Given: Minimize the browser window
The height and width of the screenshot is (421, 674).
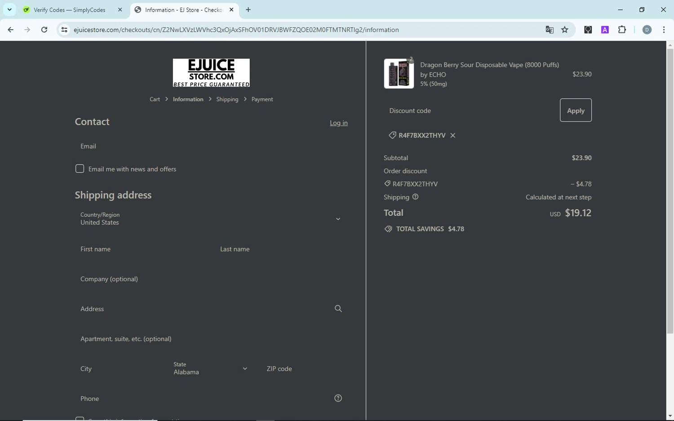Looking at the screenshot, I should [x=620, y=10].
